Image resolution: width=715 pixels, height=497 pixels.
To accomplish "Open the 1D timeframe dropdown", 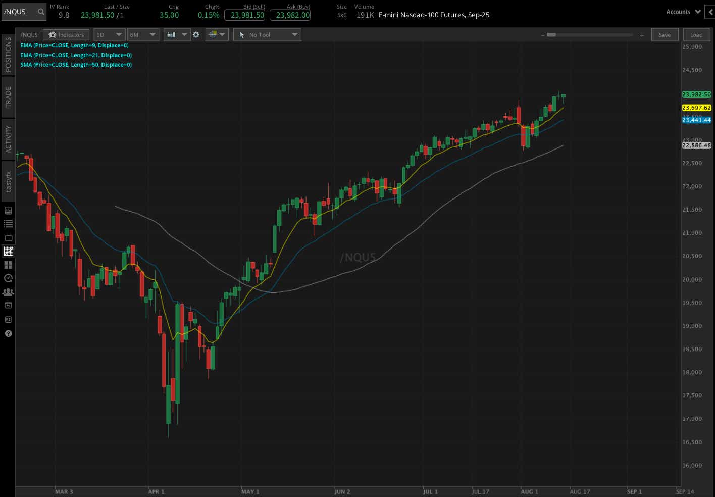I will [109, 35].
